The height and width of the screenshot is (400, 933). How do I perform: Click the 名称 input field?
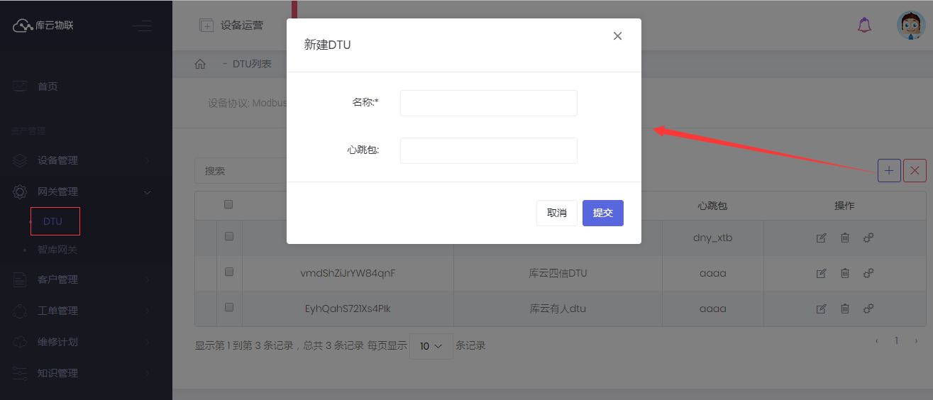pos(488,103)
